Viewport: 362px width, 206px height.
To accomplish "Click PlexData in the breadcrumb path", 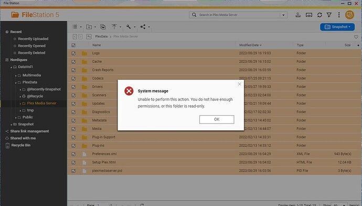I will point(101,37).
